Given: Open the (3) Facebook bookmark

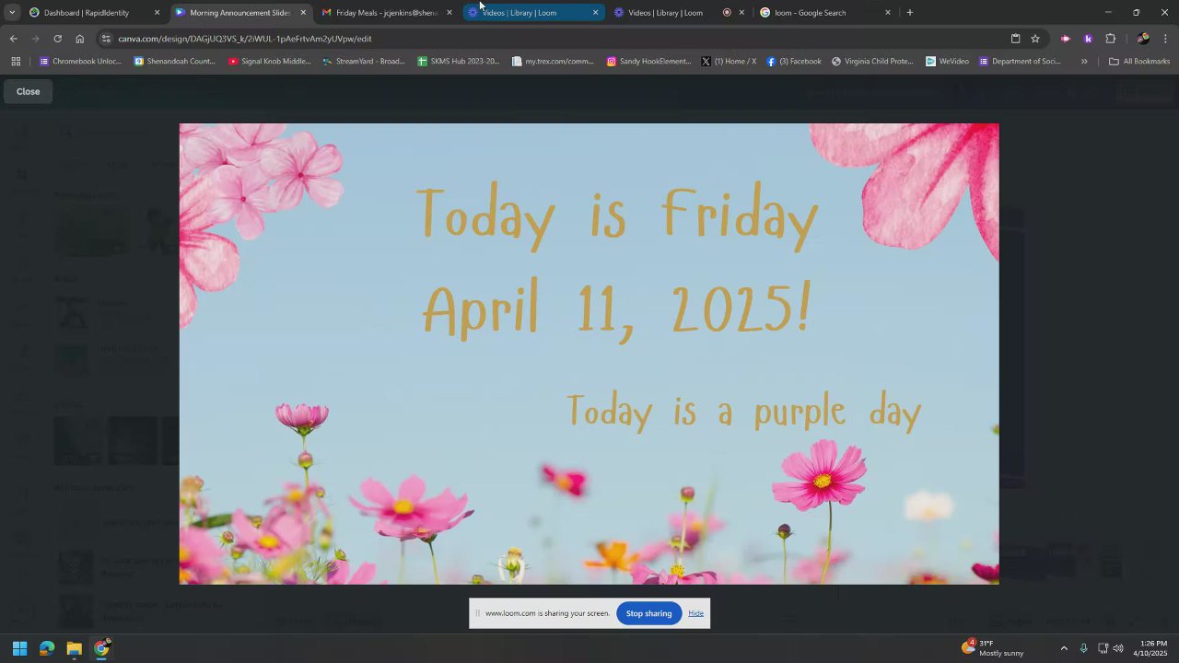Looking at the screenshot, I should point(794,62).
